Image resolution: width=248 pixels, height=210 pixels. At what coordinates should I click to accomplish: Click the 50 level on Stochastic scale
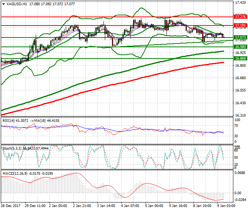tap(236, 157)
